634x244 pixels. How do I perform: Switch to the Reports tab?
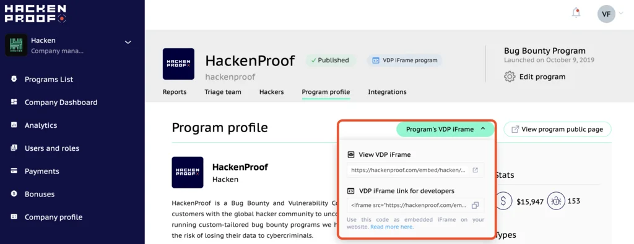(174, 92)
